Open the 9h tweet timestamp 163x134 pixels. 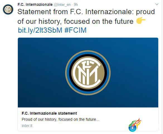(x=76, y=4)
